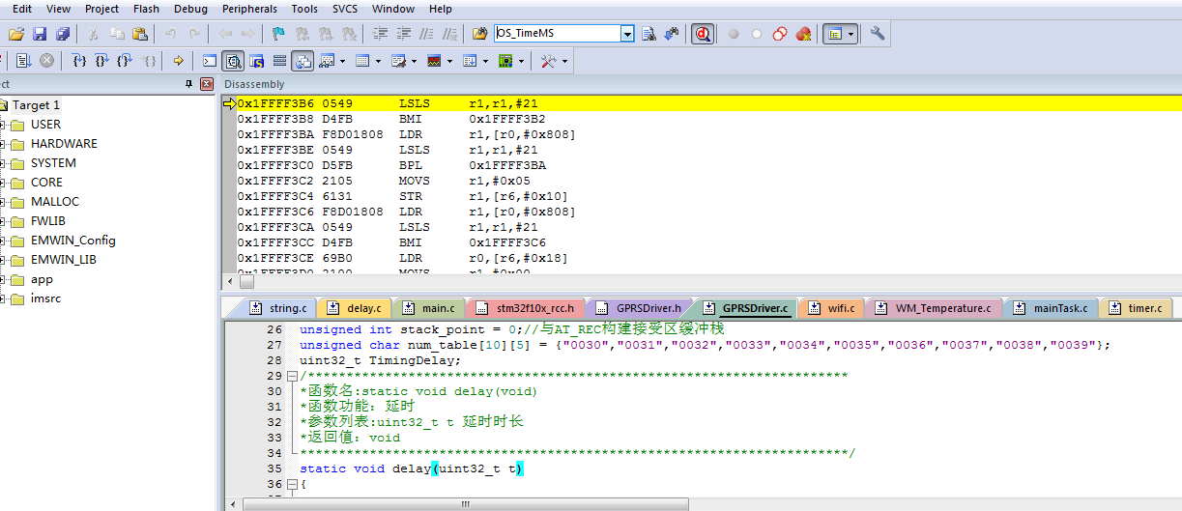Open the Peripherals menu

tap(249, 9)
